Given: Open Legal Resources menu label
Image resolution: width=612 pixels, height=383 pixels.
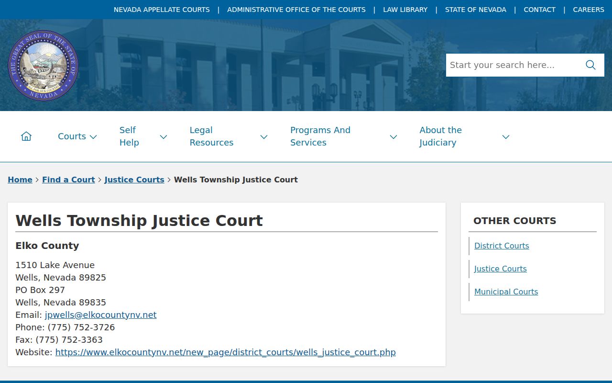Looking at the screenshot, I should tap(211, 136).
